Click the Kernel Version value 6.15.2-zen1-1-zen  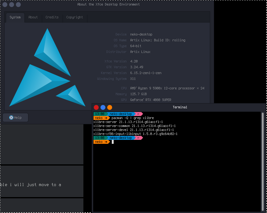pyautogui.click(x=146, y=73)
